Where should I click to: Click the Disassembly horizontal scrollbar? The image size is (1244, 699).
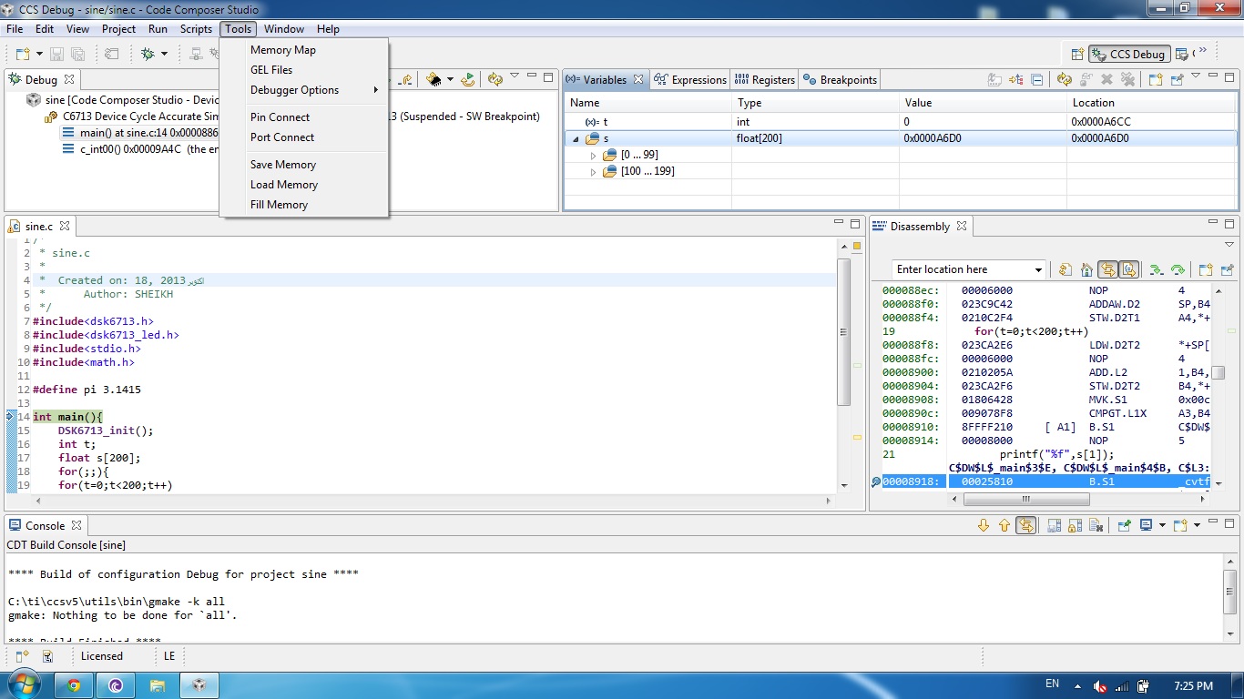[x=1025, y=499]
